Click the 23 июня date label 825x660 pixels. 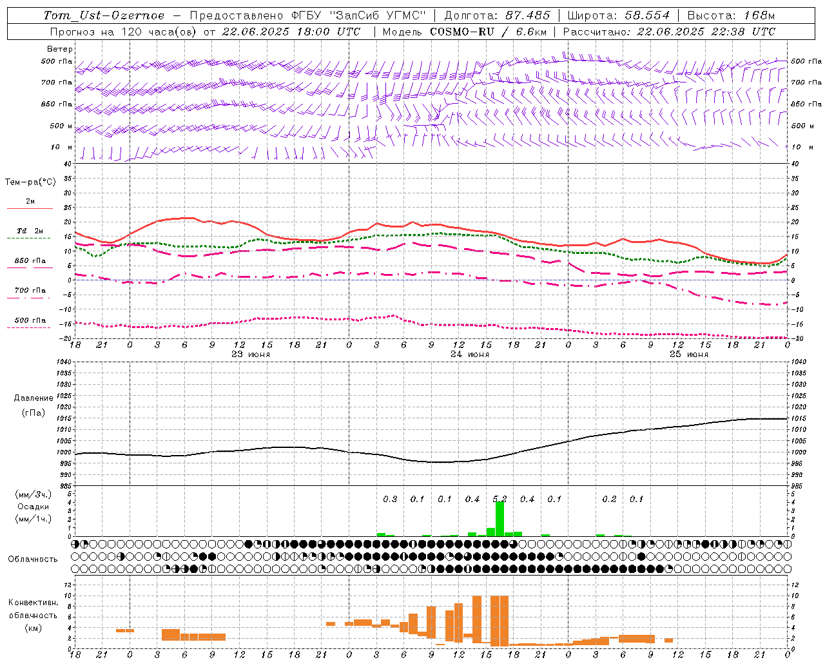pyautogui.click(x=251, y=354)
